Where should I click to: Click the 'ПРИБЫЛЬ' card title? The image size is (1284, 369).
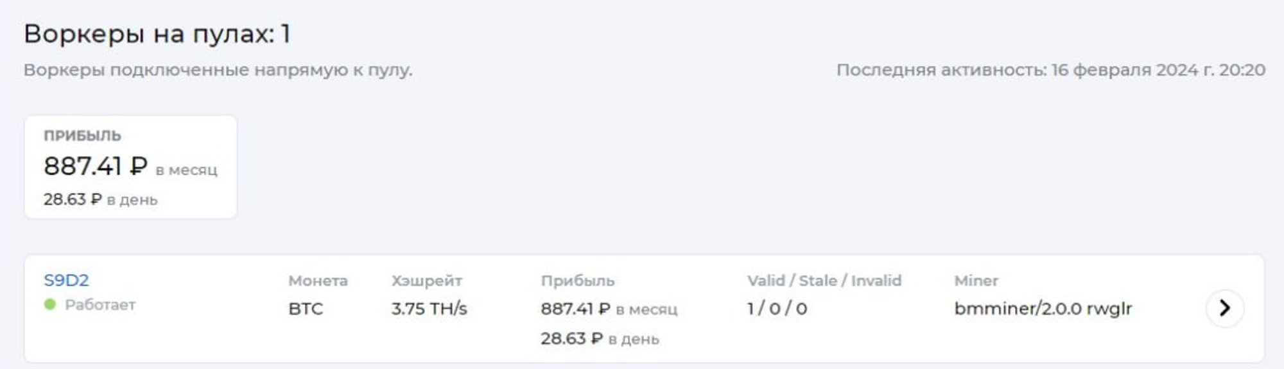(x=82, y=136)
